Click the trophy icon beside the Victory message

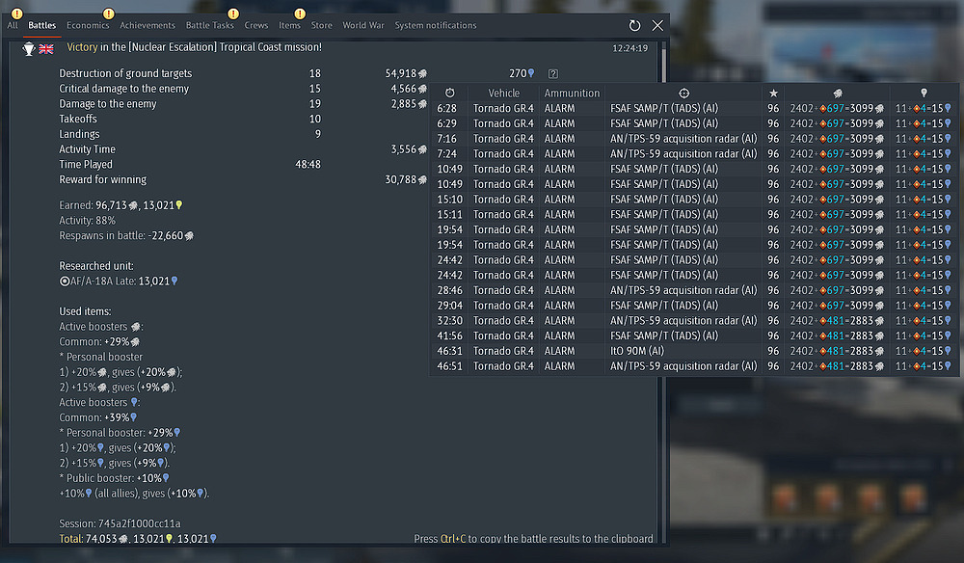[x=28, y=48]
